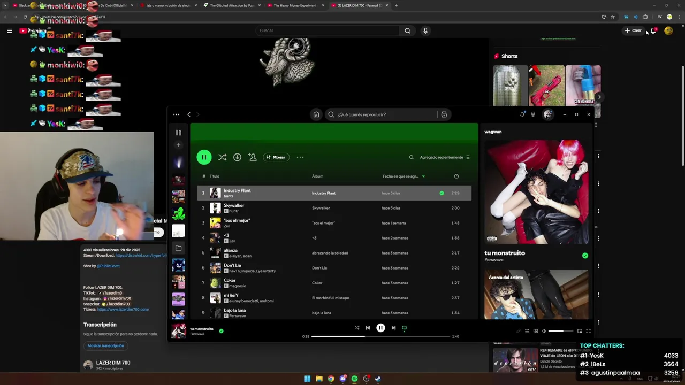This screenshot has width=685, height=385.
Task: Open connect to a device icon
Action: tap(536, 331)
